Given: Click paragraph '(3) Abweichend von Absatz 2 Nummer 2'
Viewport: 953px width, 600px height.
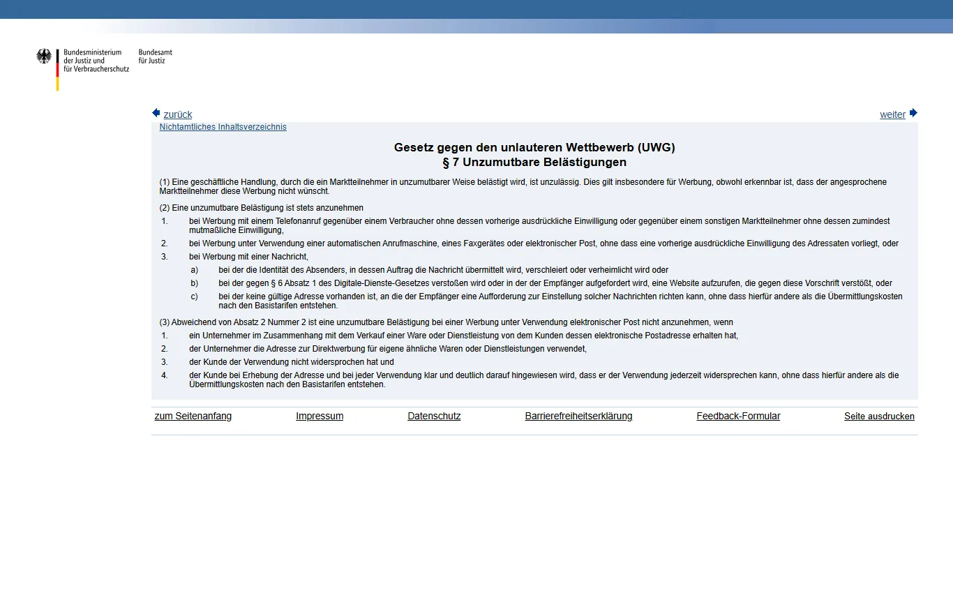Looking at the screenshot, I should point(447,322).
